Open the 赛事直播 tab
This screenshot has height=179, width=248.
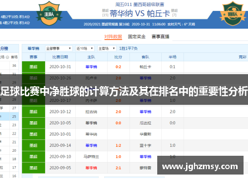pos(160,37)
